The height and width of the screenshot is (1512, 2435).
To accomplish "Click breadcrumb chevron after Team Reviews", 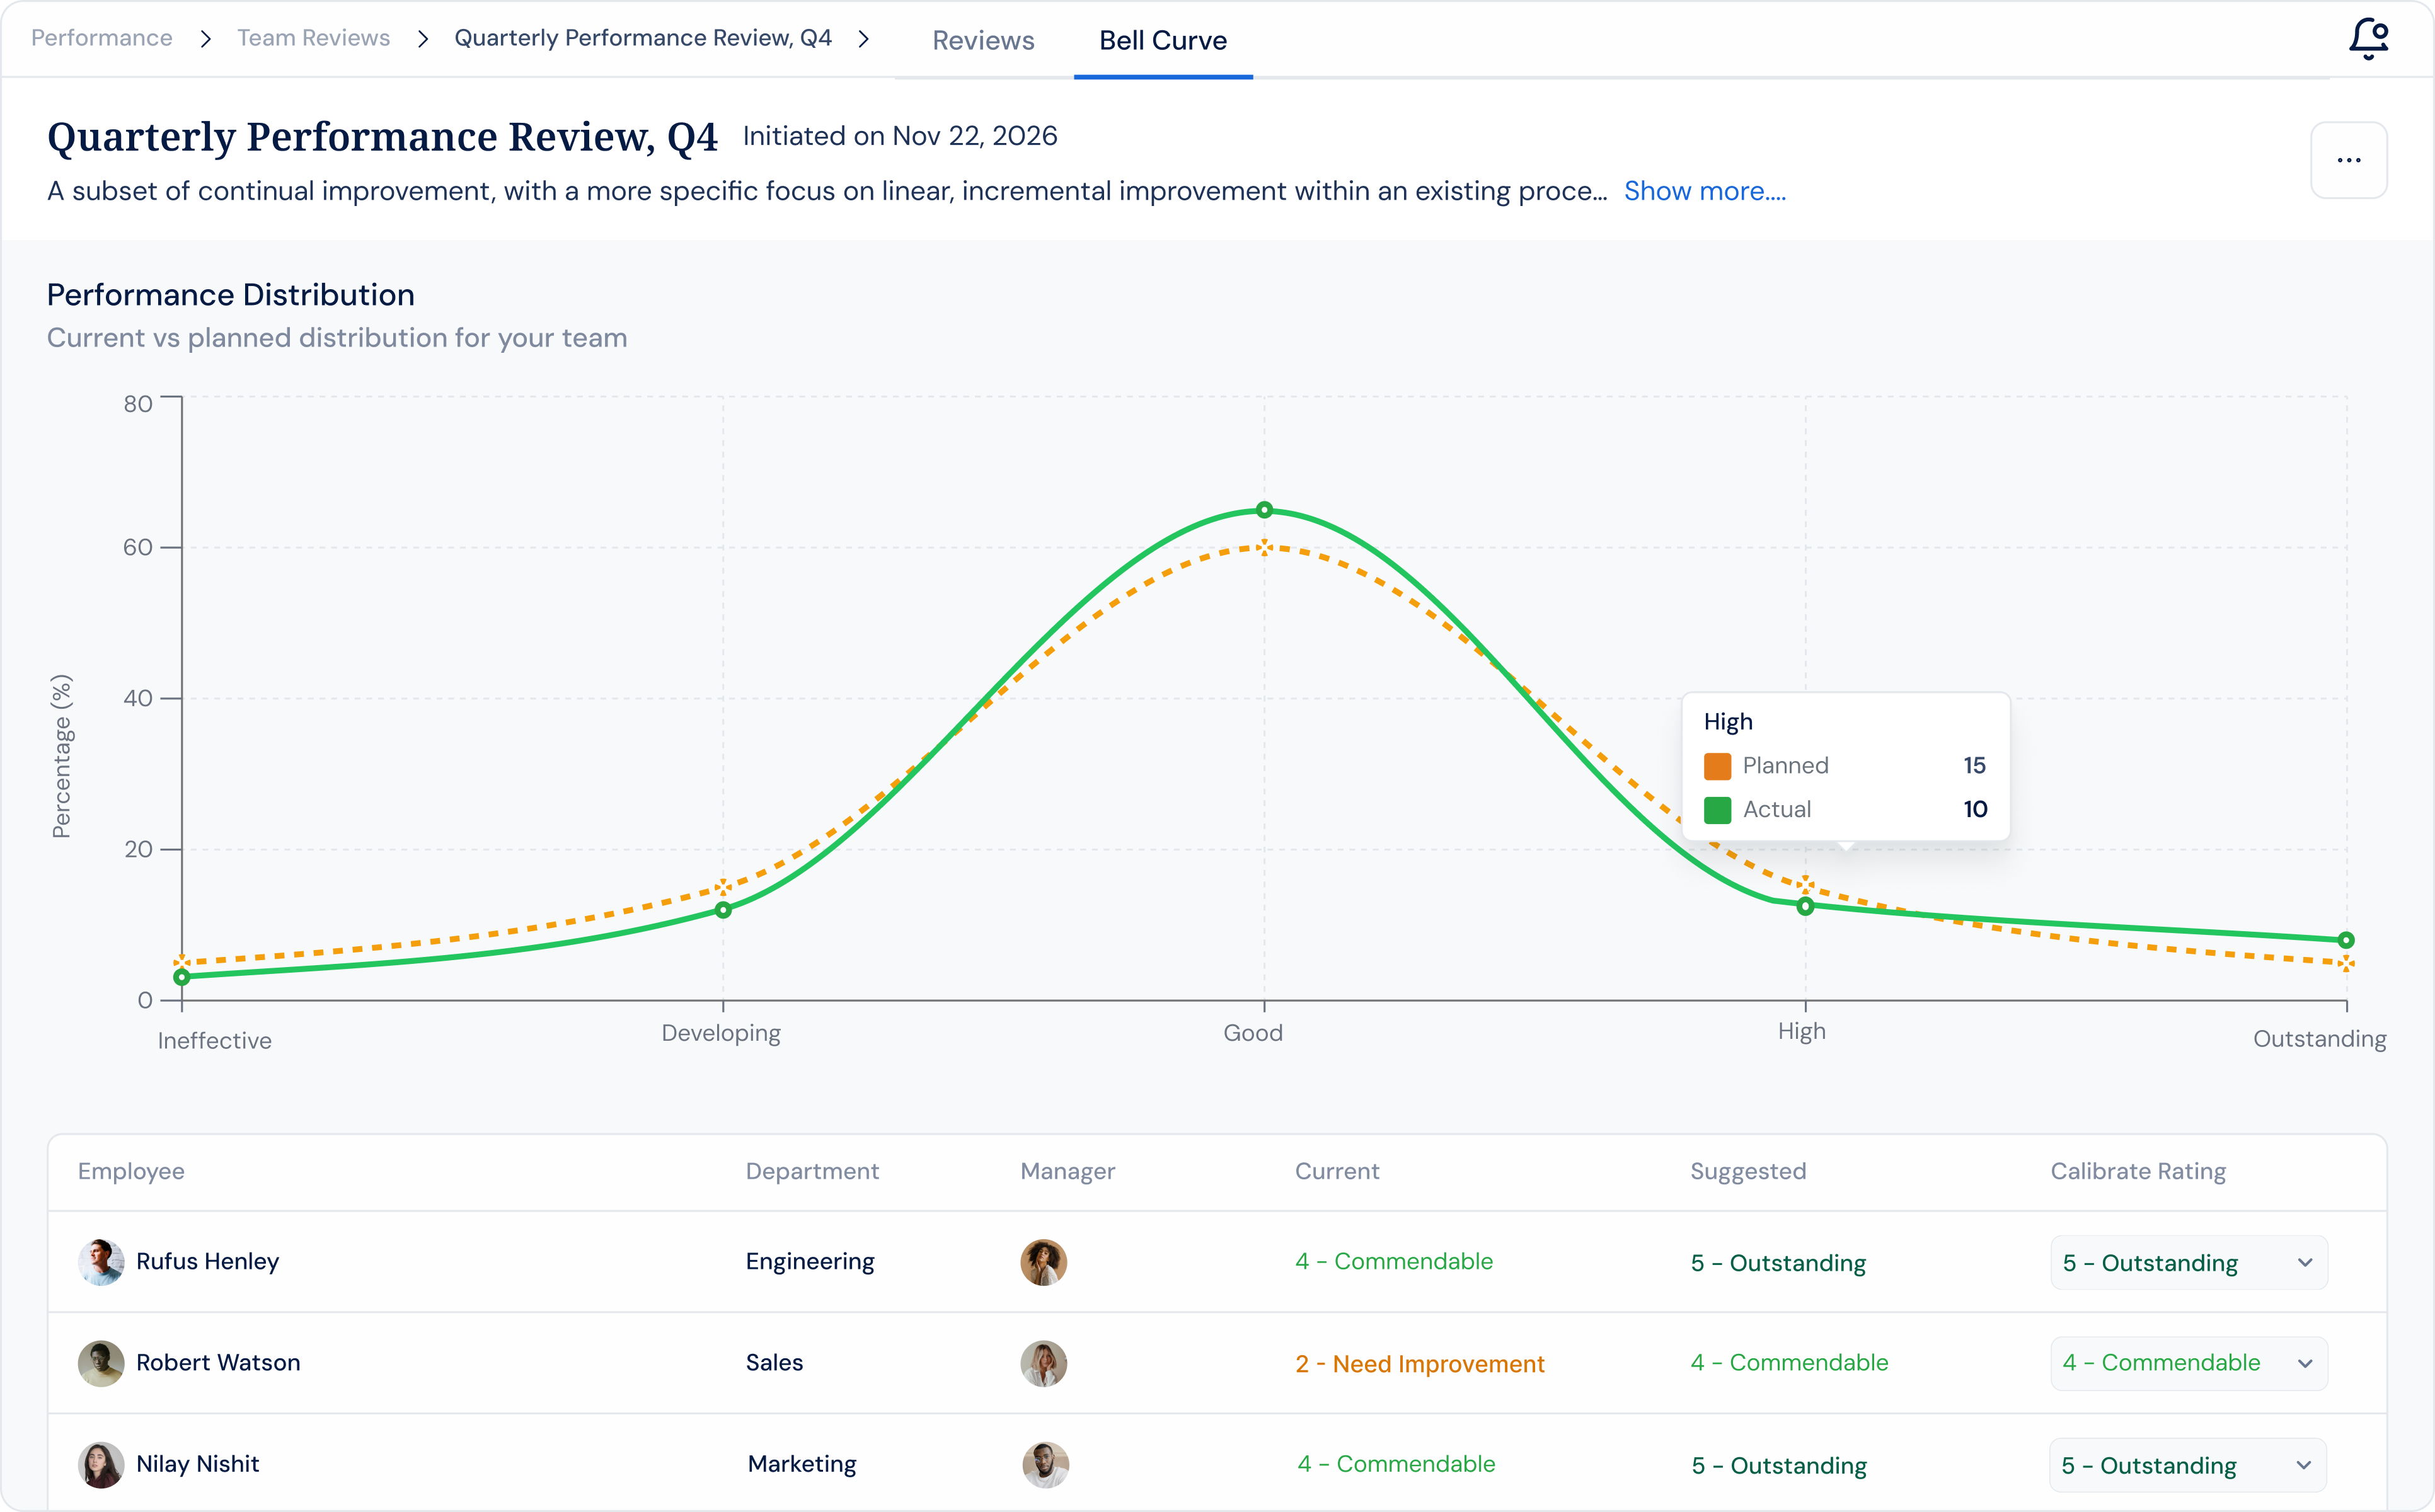I will click(422, 39).
